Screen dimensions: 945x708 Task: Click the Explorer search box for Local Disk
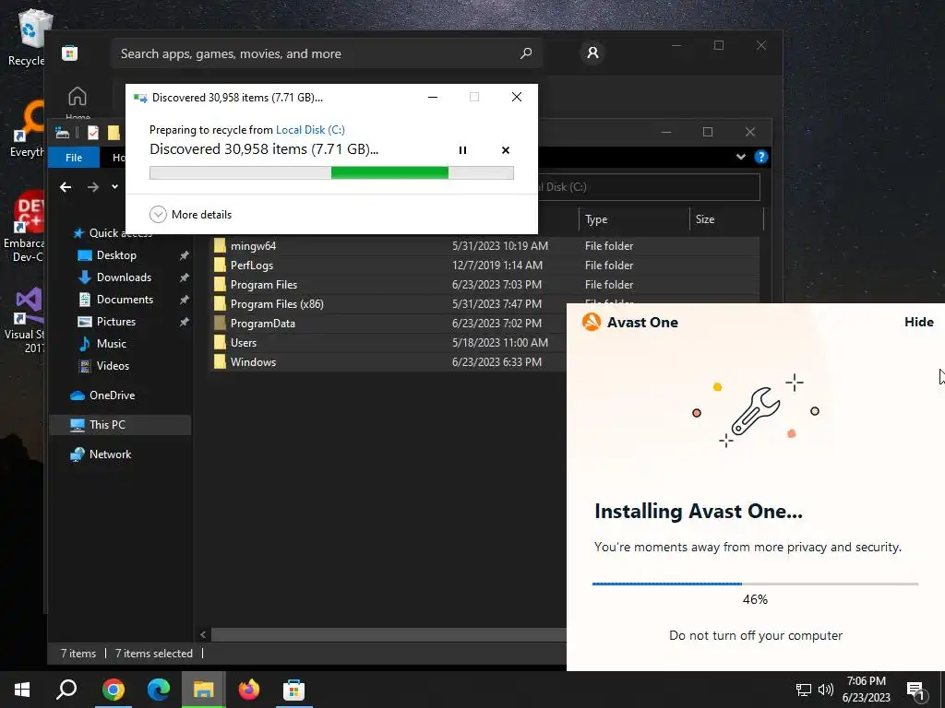click(x=649, y=187)
